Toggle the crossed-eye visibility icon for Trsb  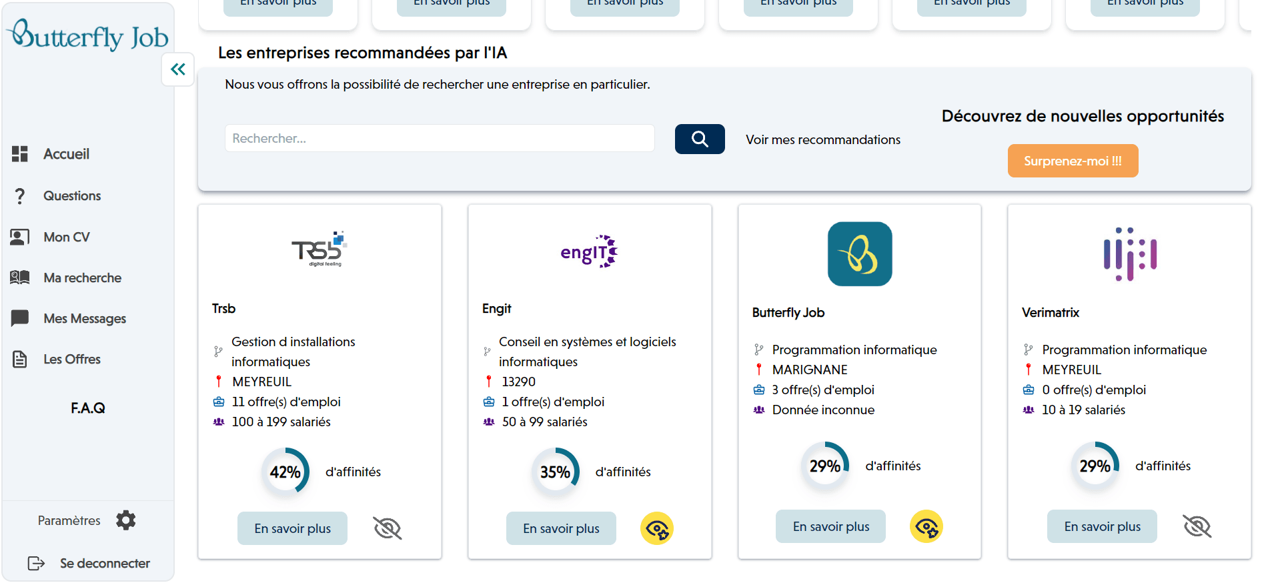point(388,528)
